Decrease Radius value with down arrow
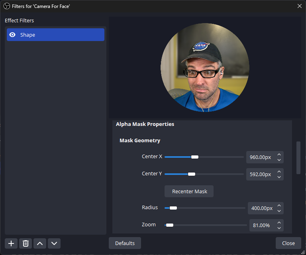The image size is (306, 255). click(x=279, y=211)
